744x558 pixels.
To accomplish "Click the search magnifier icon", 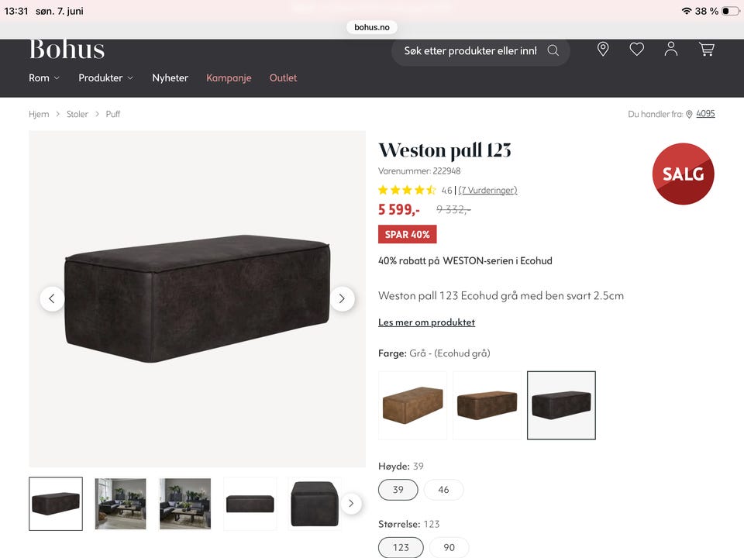I will 553,51.
